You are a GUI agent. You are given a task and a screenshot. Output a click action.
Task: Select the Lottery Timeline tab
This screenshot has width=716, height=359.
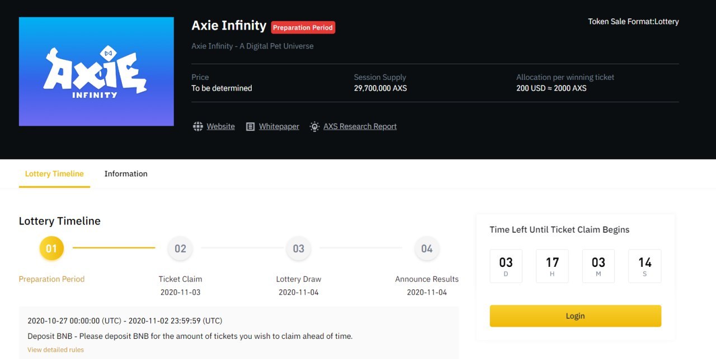(54, 174)
